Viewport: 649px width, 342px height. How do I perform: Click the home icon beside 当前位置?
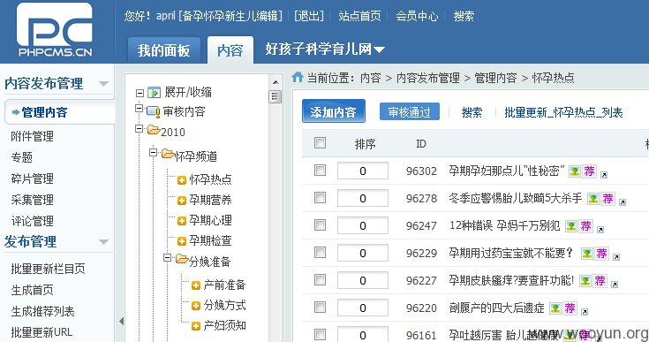coord(298,77)
